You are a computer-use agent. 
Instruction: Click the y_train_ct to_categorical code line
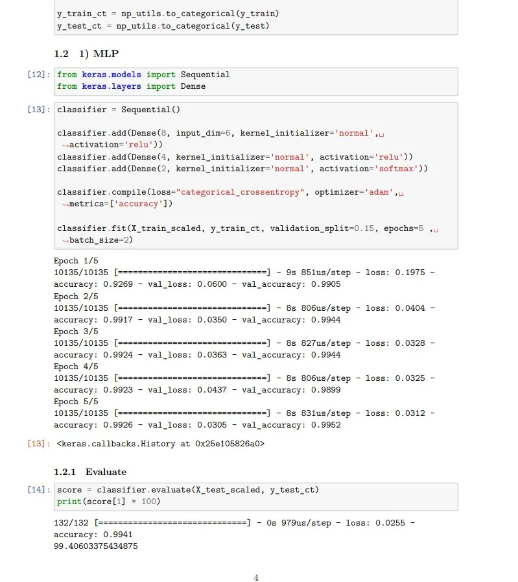click(169, 14)
